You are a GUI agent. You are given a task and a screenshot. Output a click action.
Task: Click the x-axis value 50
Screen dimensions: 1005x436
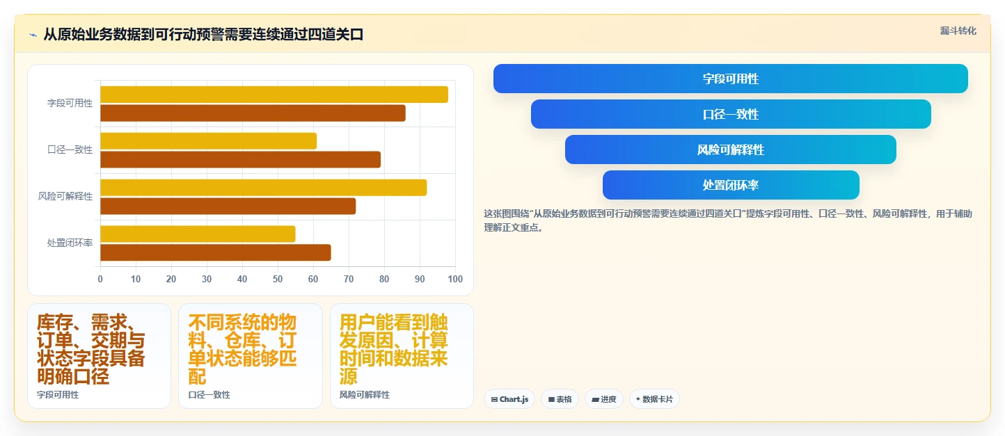(278, 279)
